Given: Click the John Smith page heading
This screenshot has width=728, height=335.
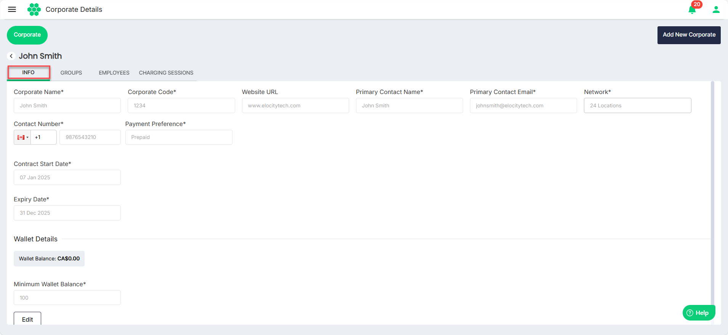Looking at the screenshot, I should click(40, 56).
